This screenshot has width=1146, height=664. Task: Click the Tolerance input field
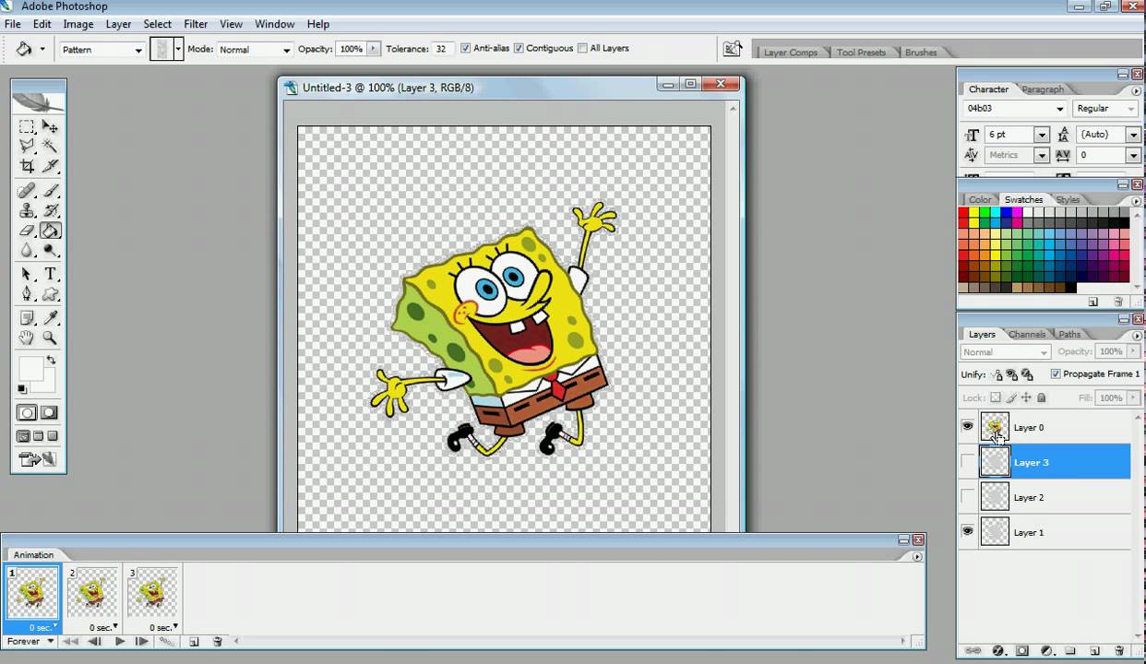(x=443, y=49)
